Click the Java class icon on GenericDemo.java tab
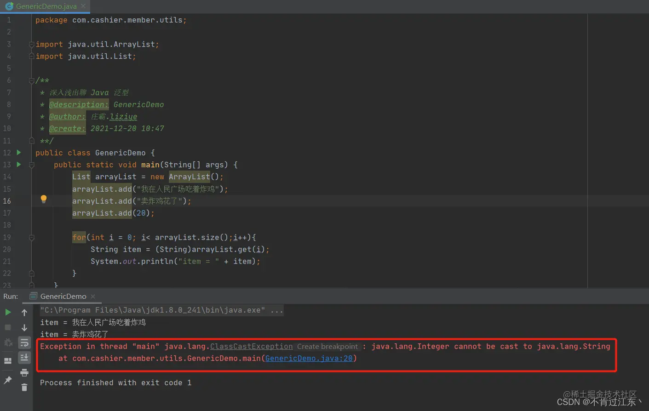Viewport: 649px width, 411px height. (x=9, y=6)
